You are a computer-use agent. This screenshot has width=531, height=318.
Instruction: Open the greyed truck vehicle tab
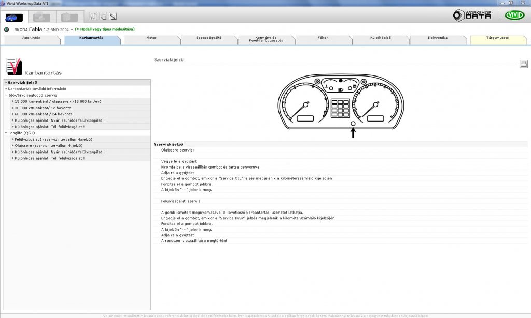pyautogui.click(x=41, y=17)
